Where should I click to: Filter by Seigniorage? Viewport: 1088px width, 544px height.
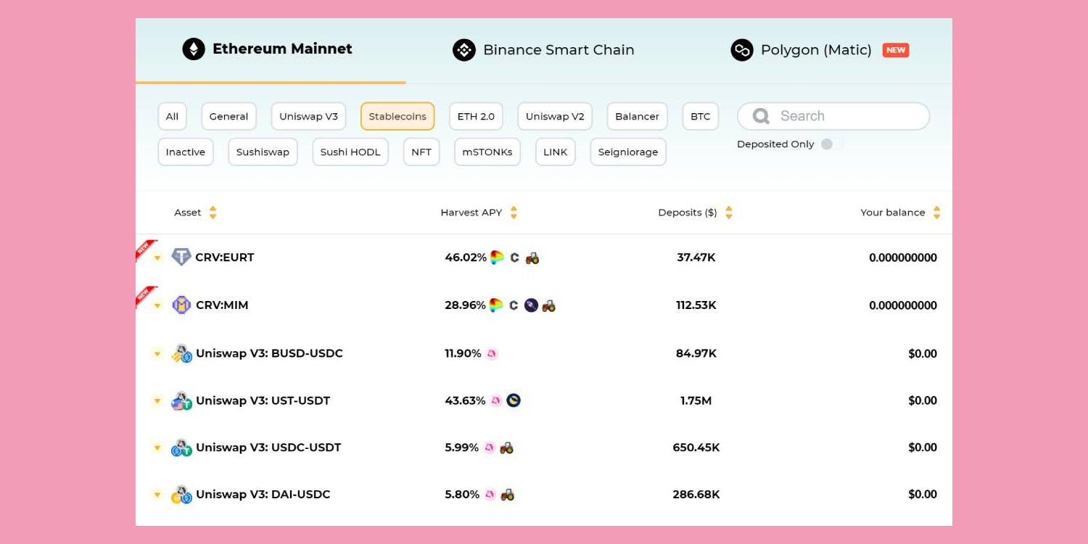[x=628, y=152]
